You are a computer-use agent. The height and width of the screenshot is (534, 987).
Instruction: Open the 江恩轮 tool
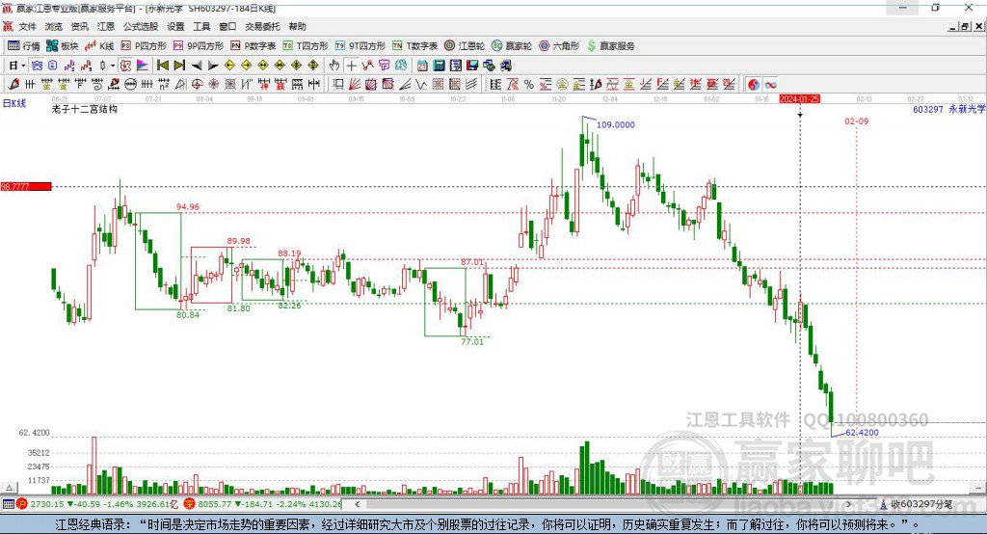pyautogui.click(x=465, y=46)
